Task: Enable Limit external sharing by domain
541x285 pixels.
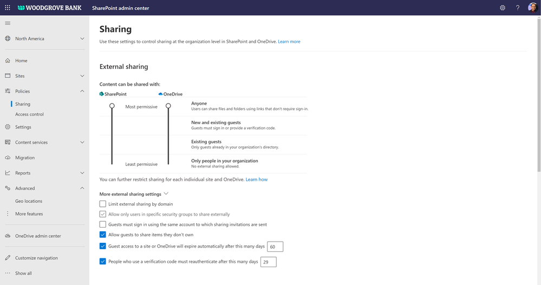Action: click(x=103, y=204)
